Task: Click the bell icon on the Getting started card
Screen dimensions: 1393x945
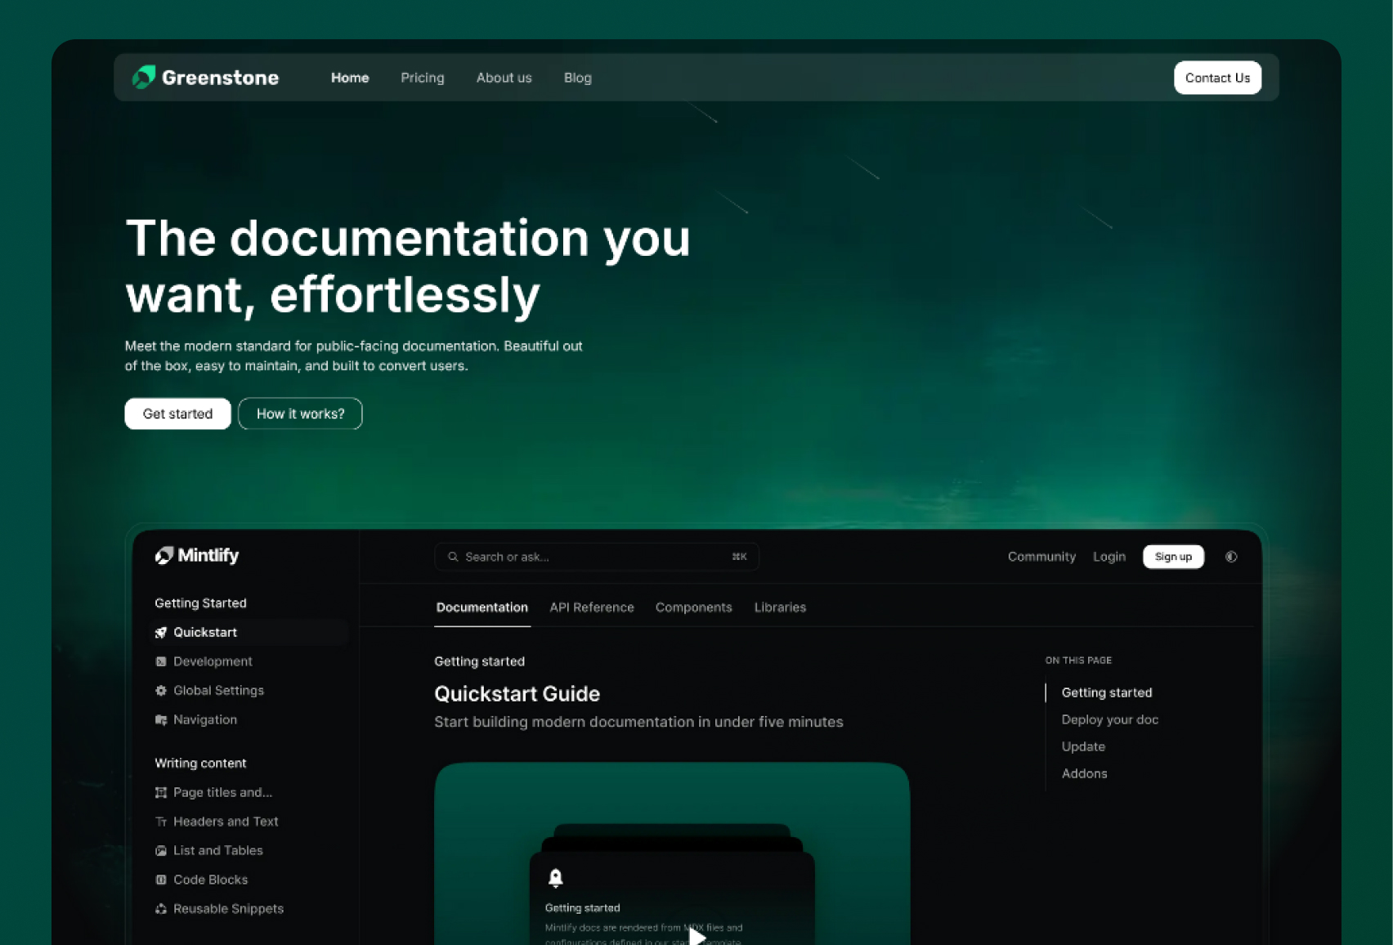Action: [x=556, y=878]
